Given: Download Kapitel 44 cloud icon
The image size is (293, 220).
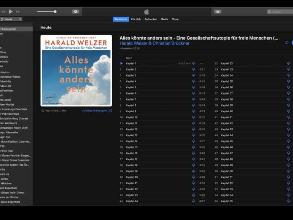Looking at the screenshot, I should pyautogui.click(x=288, y=135).
